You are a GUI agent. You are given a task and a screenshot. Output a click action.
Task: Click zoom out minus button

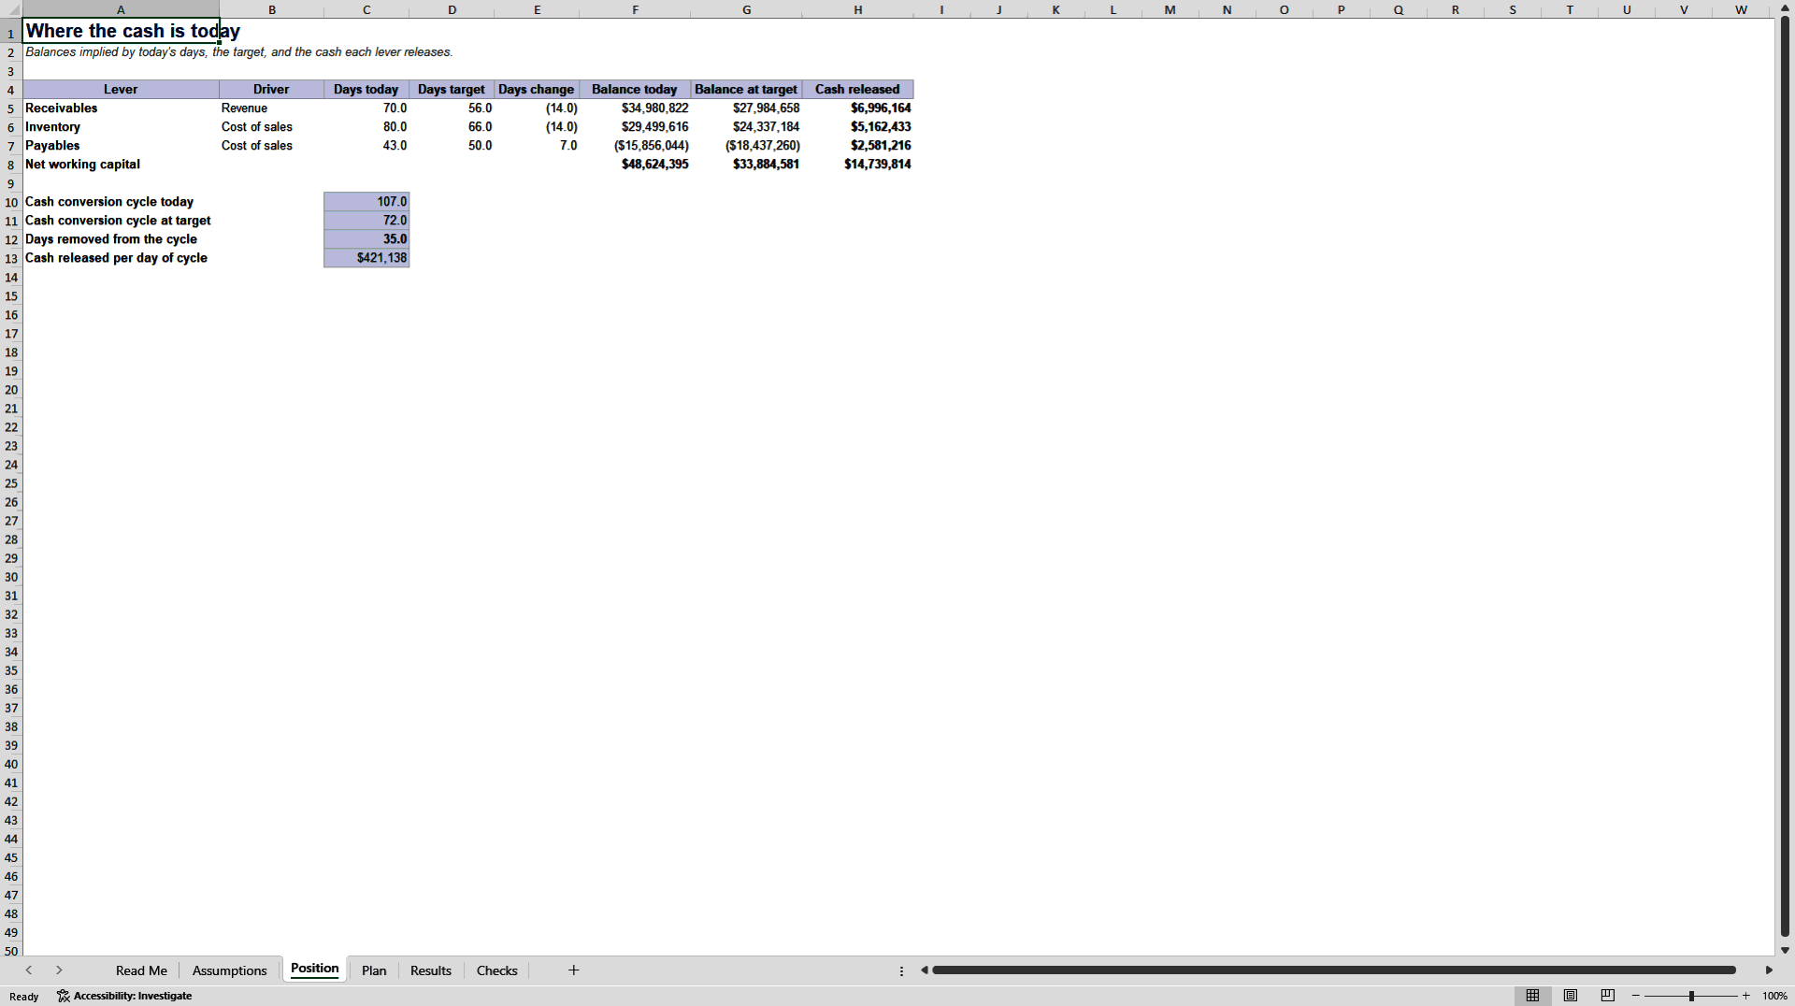tap(1636, 996)
